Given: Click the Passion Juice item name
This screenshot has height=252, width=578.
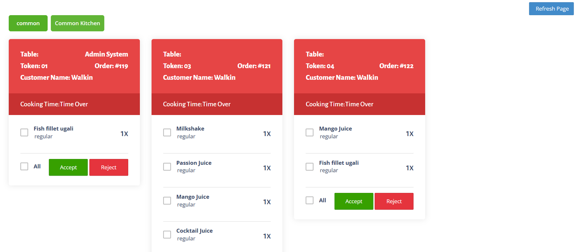Looking at the screenshot, I should point(194,163).
